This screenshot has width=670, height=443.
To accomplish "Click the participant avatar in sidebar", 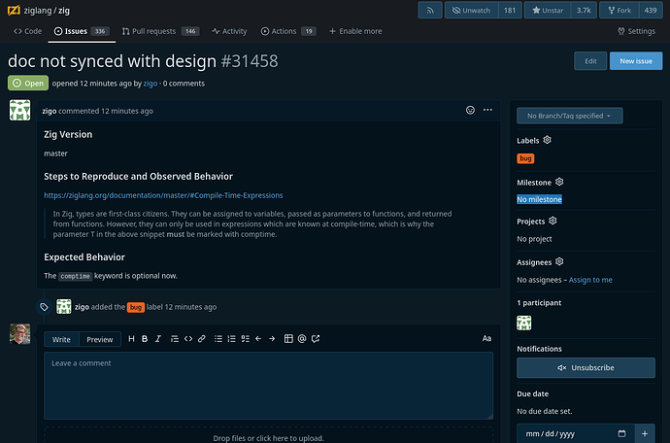I will point(524,323).
